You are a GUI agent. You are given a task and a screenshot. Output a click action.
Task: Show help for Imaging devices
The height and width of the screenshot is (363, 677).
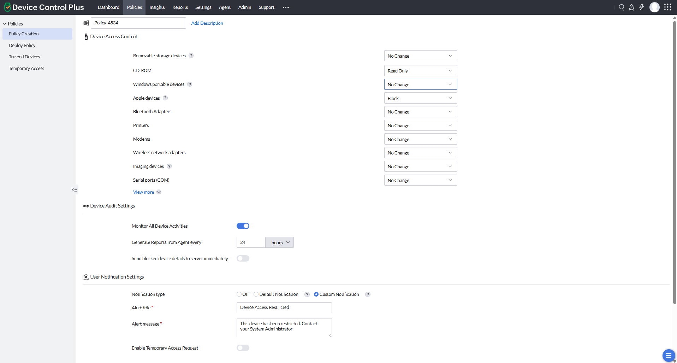coord(169,166)
